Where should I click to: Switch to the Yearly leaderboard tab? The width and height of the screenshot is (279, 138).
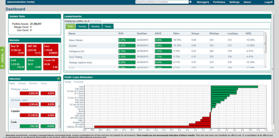pos(108,26)
